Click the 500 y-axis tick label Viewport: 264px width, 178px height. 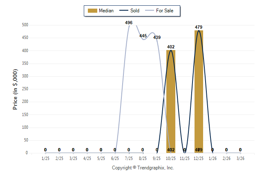tap(25, 25)
